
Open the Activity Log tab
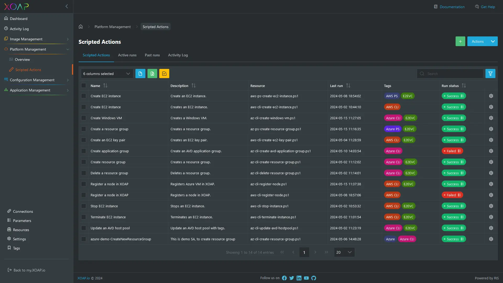click(178, 55)
